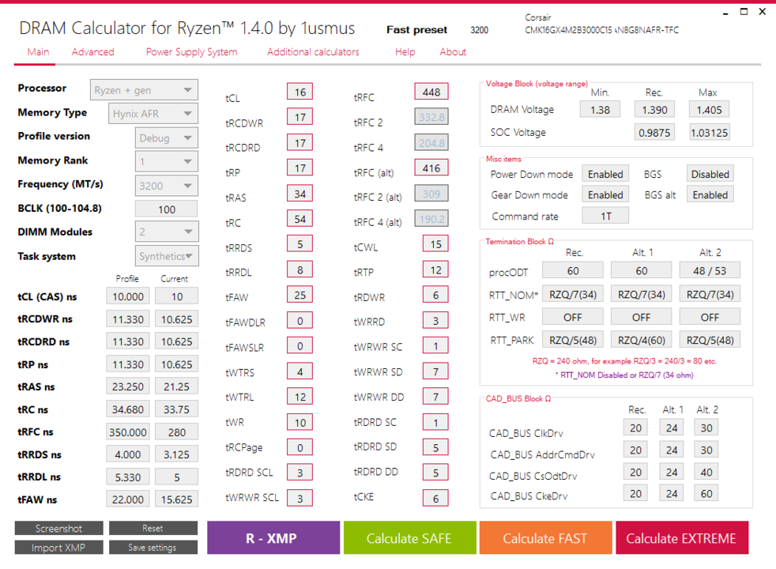Click the Rec. CAD_BUS ClkDrv value 20
This screenshot has height=569, width=776.
635,428
